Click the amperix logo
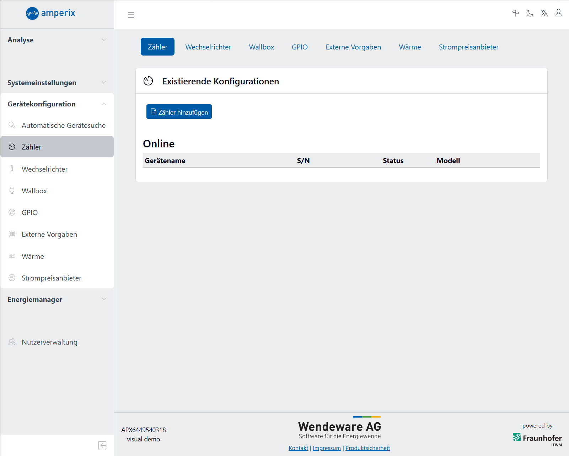The height and width of the screenshot is (456, 569). [x=50, y=14]
